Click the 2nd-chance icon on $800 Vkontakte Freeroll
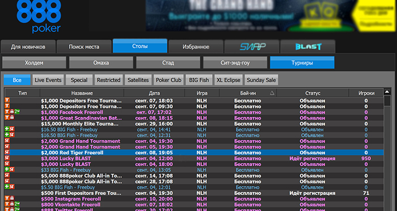Viewport: 397px width, 211px height. [x=16, y=204]
